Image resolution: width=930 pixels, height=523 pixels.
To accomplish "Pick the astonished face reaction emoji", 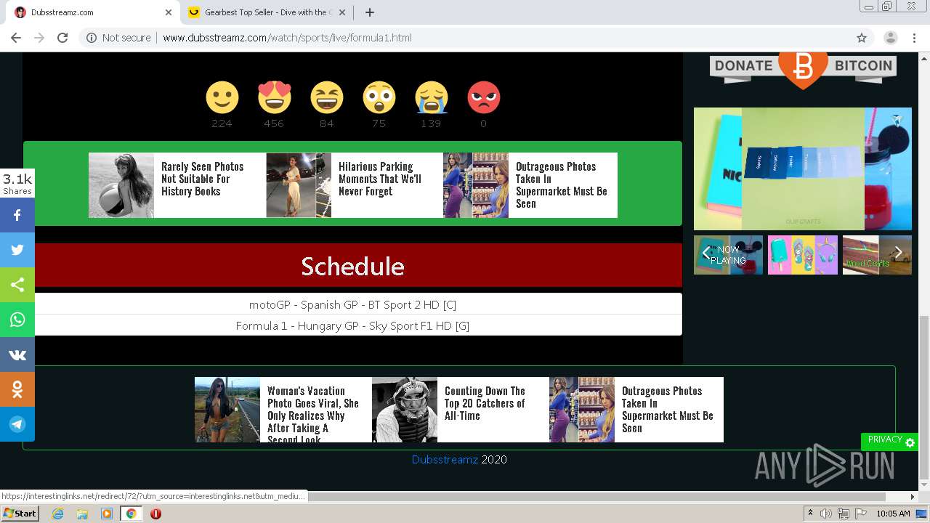I will click(379, 97).
